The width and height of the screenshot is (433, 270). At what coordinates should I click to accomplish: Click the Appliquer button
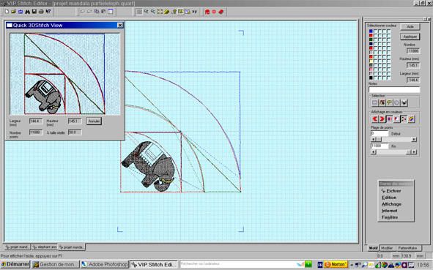pos(410,37)
